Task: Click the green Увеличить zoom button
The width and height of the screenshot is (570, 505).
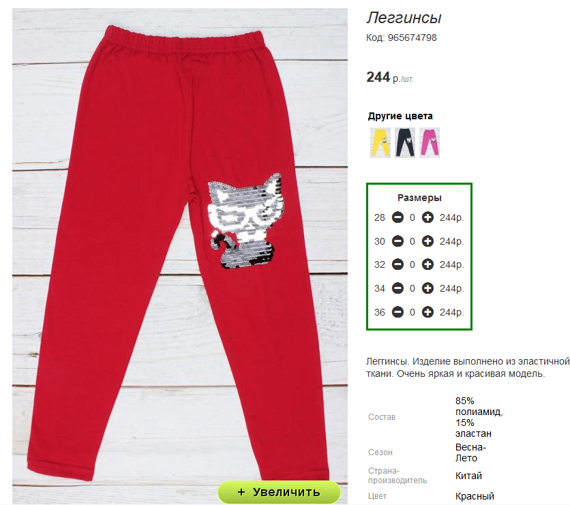Action: point(279,492)
